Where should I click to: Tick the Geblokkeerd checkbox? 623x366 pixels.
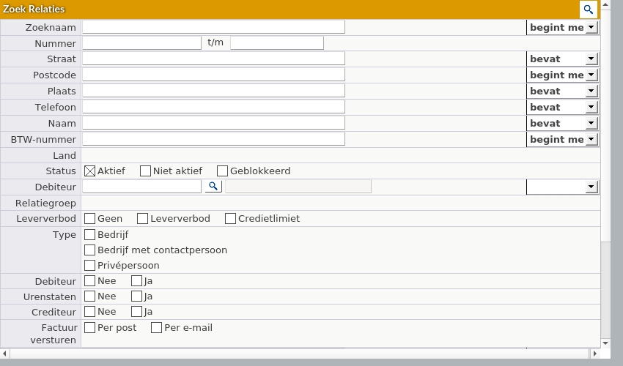(x=222, y=171)
